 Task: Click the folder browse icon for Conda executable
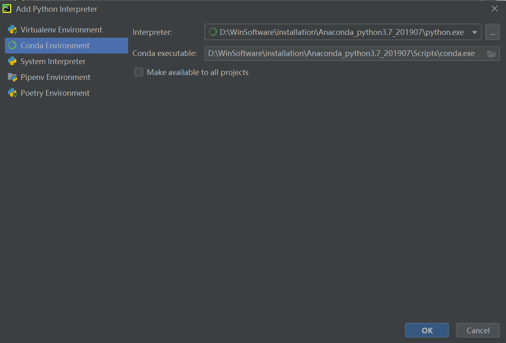(491, 54)
